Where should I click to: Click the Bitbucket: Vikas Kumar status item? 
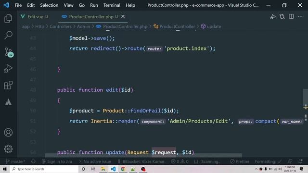coord(141,161)
